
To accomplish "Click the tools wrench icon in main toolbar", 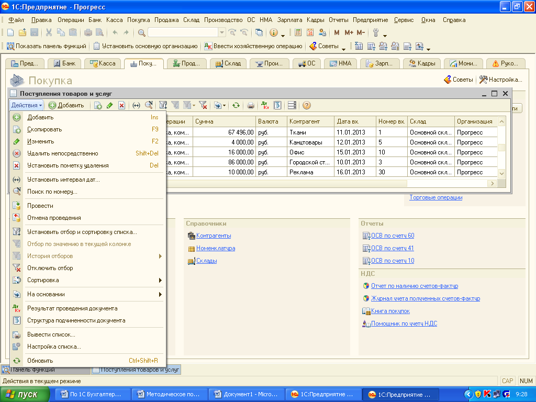I will (x=376, y=32).
